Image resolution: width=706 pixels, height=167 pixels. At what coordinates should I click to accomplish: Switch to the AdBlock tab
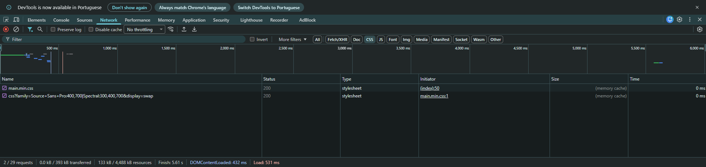click(307, 20)
